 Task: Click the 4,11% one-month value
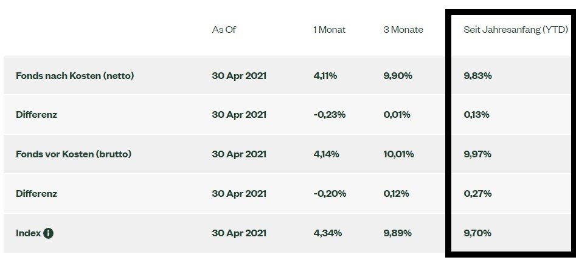tap(326, 76)
